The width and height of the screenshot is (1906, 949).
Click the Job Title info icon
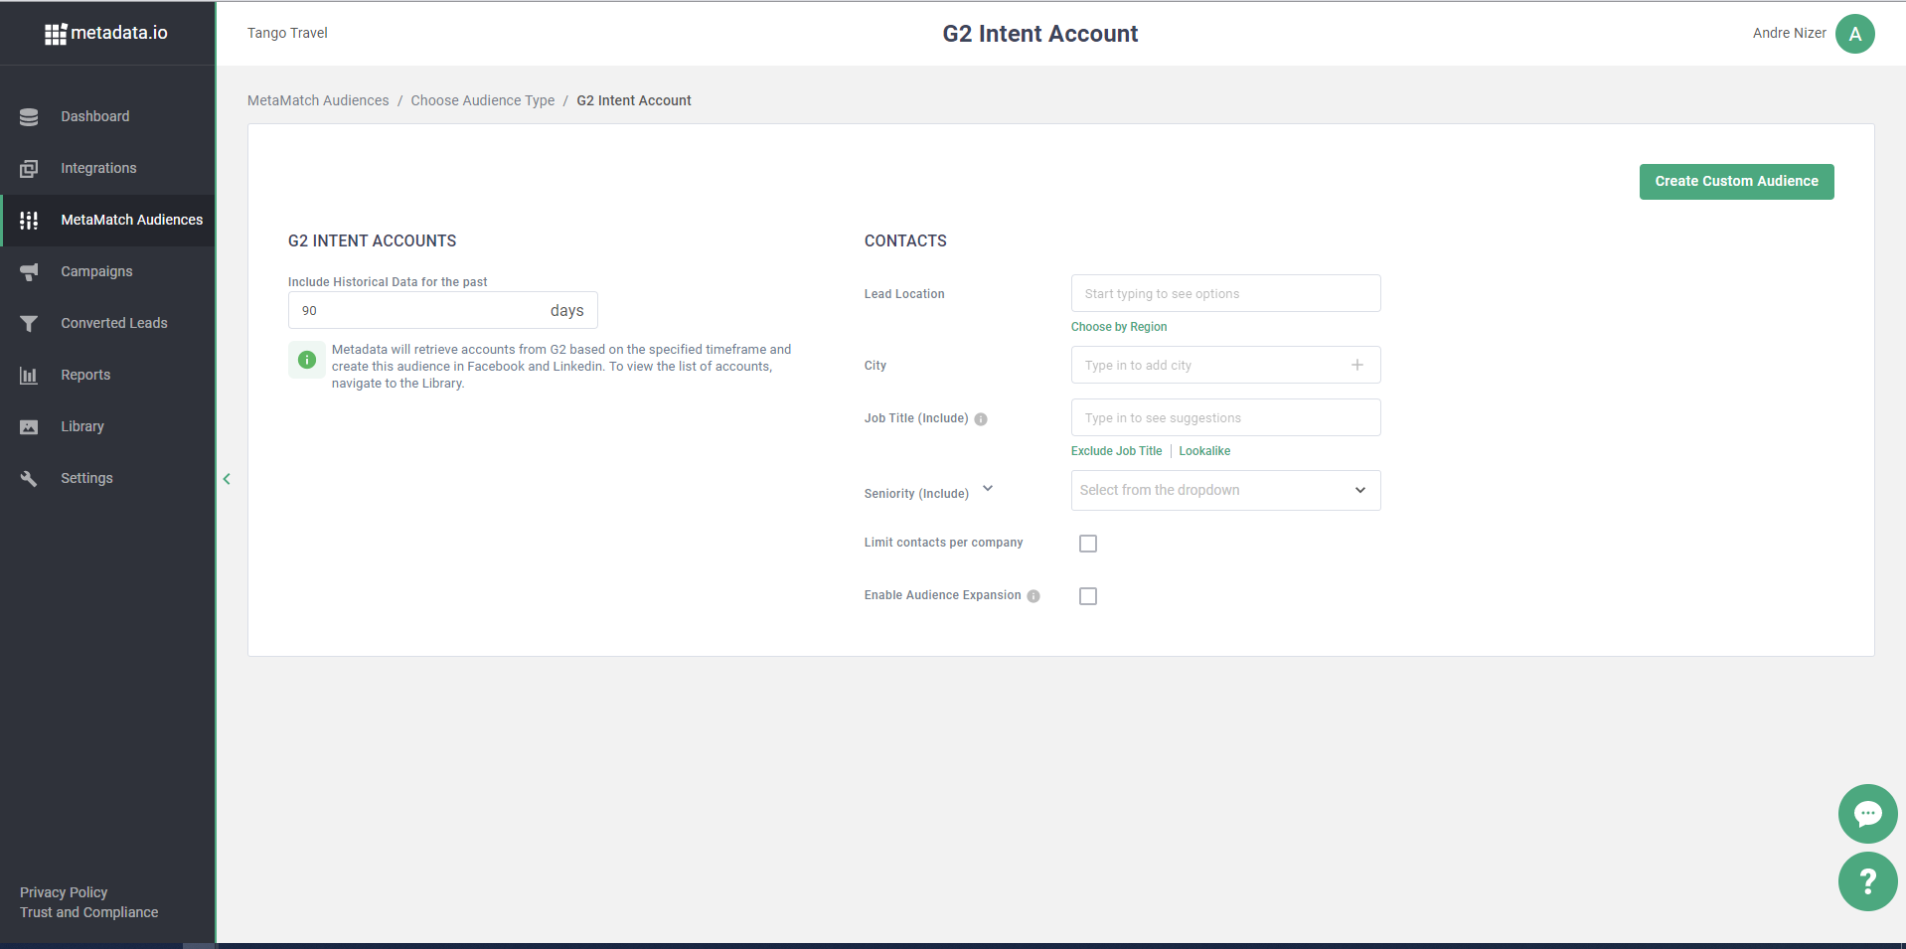[x=981, y=419]
